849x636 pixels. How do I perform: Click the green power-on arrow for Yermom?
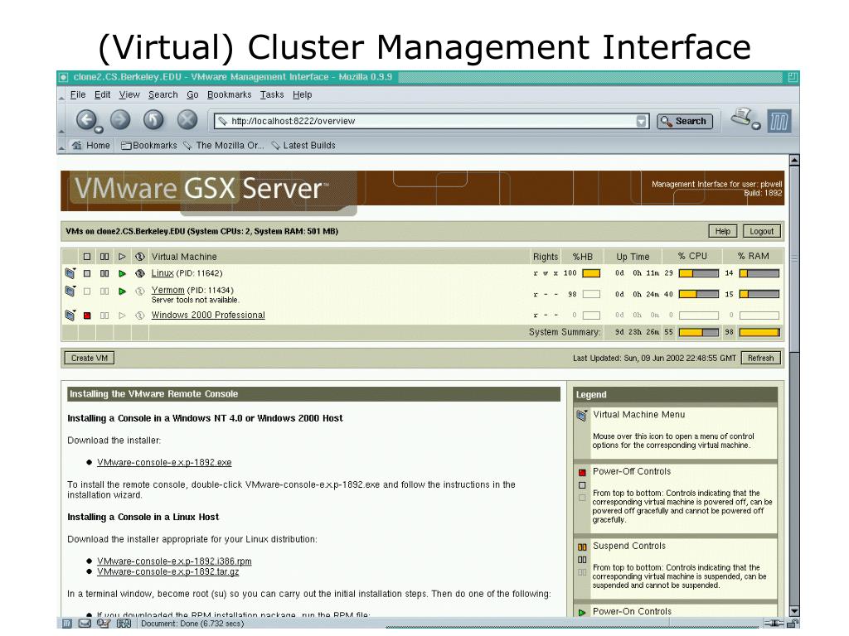[x=123, y=291]
